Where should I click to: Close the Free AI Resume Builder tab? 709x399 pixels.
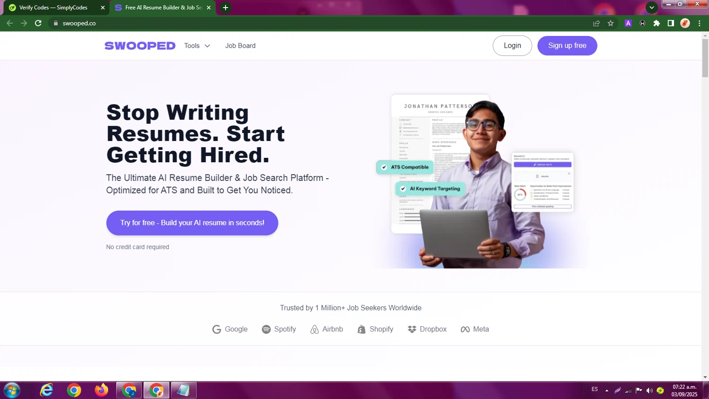208,8
